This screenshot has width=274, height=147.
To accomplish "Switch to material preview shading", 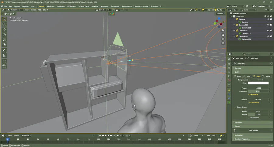I will [218, 10].
